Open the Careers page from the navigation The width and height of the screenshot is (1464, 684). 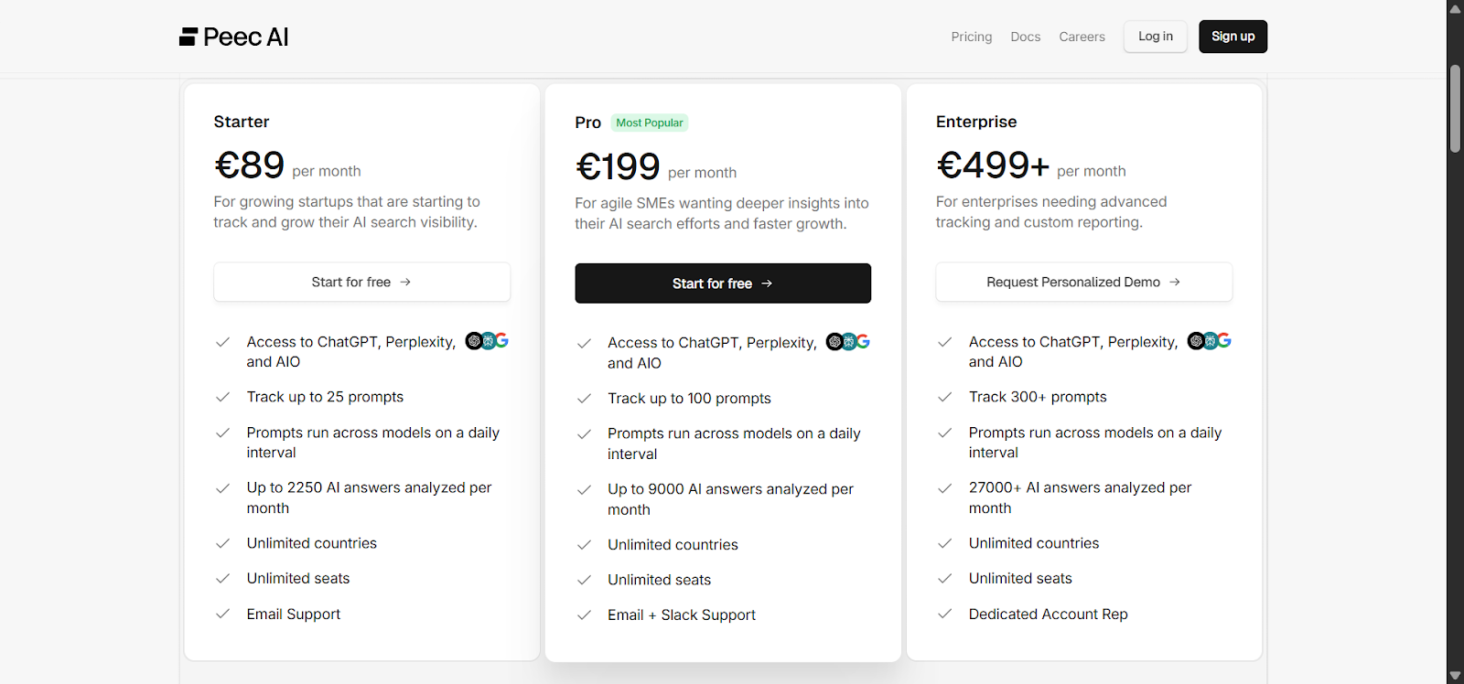click(1082, 37)
